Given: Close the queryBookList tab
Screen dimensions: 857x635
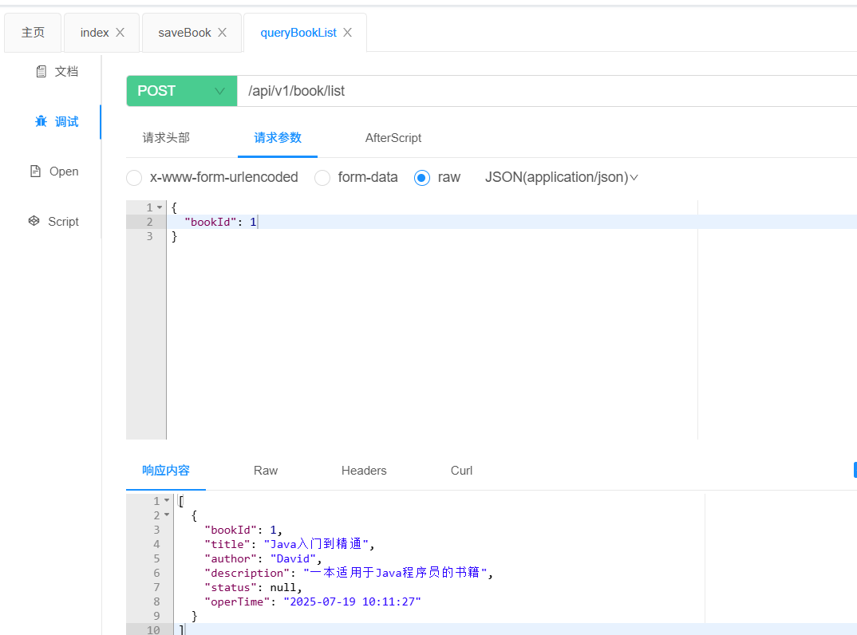Looking at the screenshot, I should (347, 33).
